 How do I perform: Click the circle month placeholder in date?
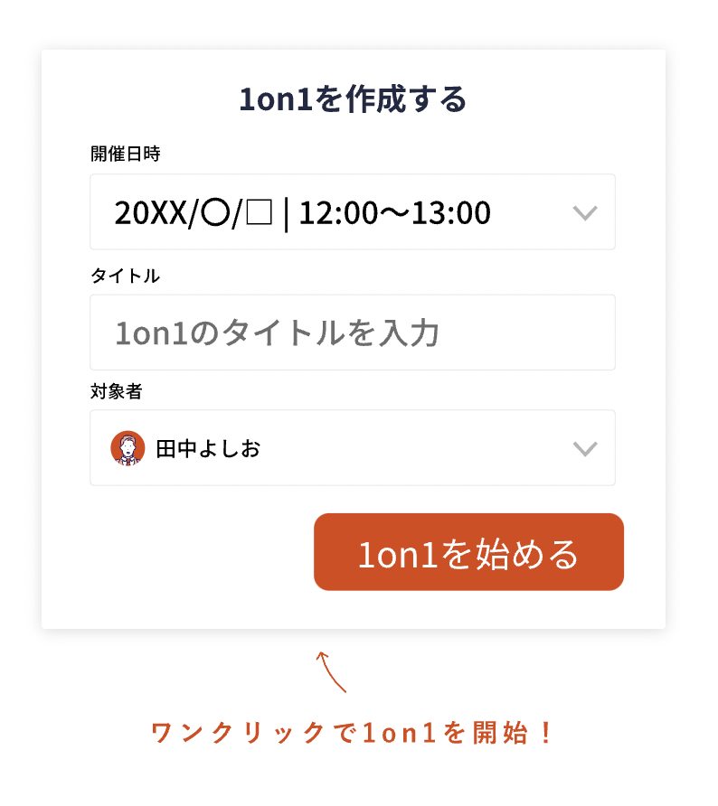(215, 213)
